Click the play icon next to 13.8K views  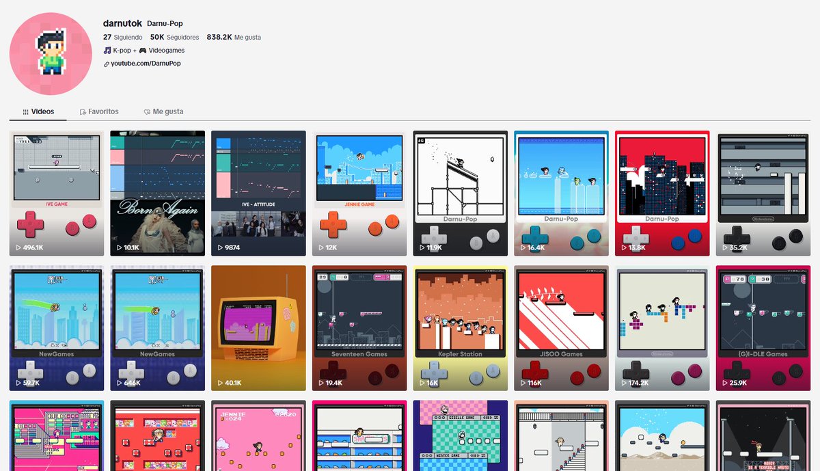point(625,247)
